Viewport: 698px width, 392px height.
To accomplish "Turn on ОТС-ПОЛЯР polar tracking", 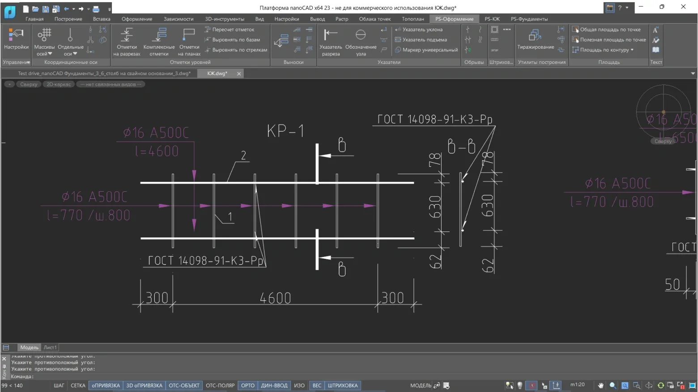I will [220, 385].
